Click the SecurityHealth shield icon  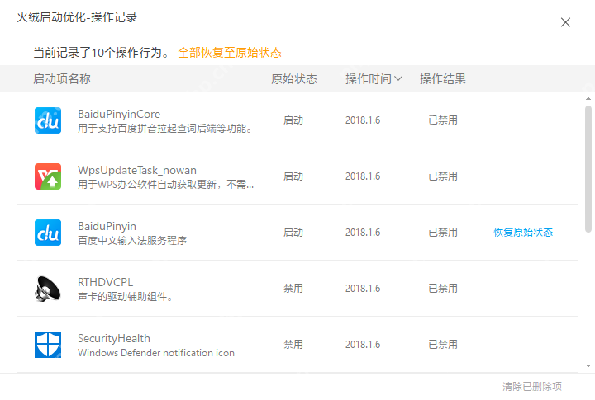(x=48, y=345)
